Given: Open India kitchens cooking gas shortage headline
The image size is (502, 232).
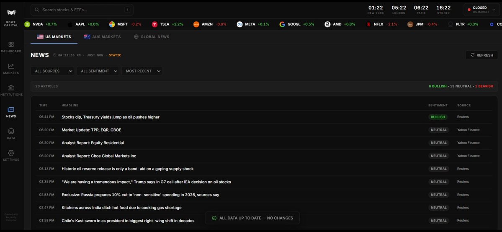Looking at the screenshot, I should (121, 208).
